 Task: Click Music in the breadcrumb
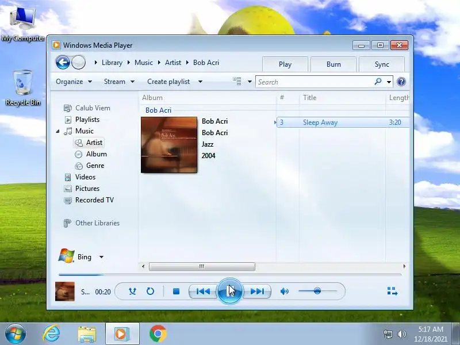click(144, 63)
